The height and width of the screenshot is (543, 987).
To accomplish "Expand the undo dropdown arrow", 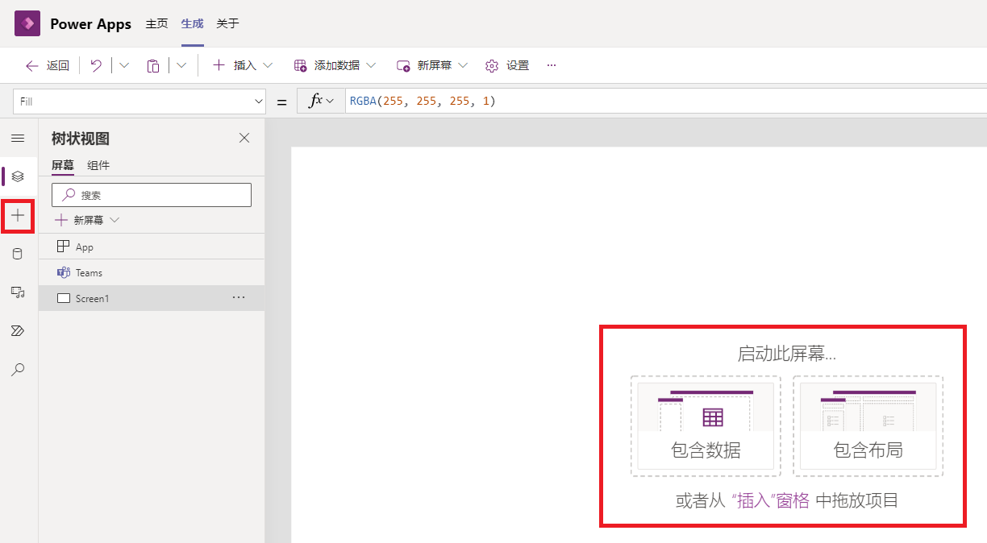I will 124,65.
